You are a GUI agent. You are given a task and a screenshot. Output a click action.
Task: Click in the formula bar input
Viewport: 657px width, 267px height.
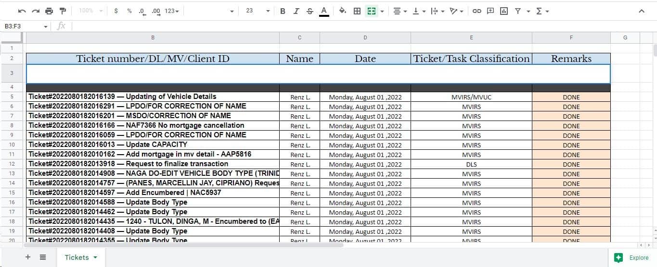click(363, 26)
